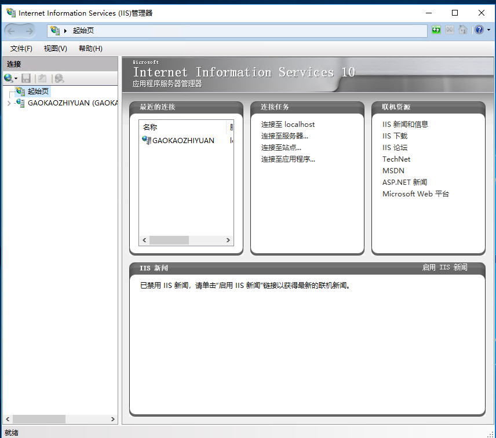Click the 起始页 breadcrumb in address bar

[83, 31]
